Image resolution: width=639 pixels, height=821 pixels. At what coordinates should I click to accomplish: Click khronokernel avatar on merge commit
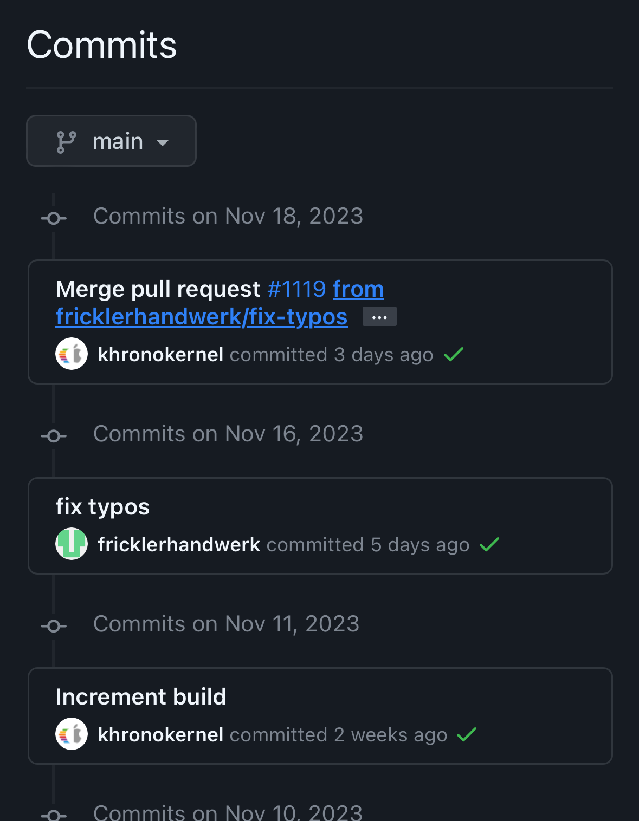(x=72, y=354)
